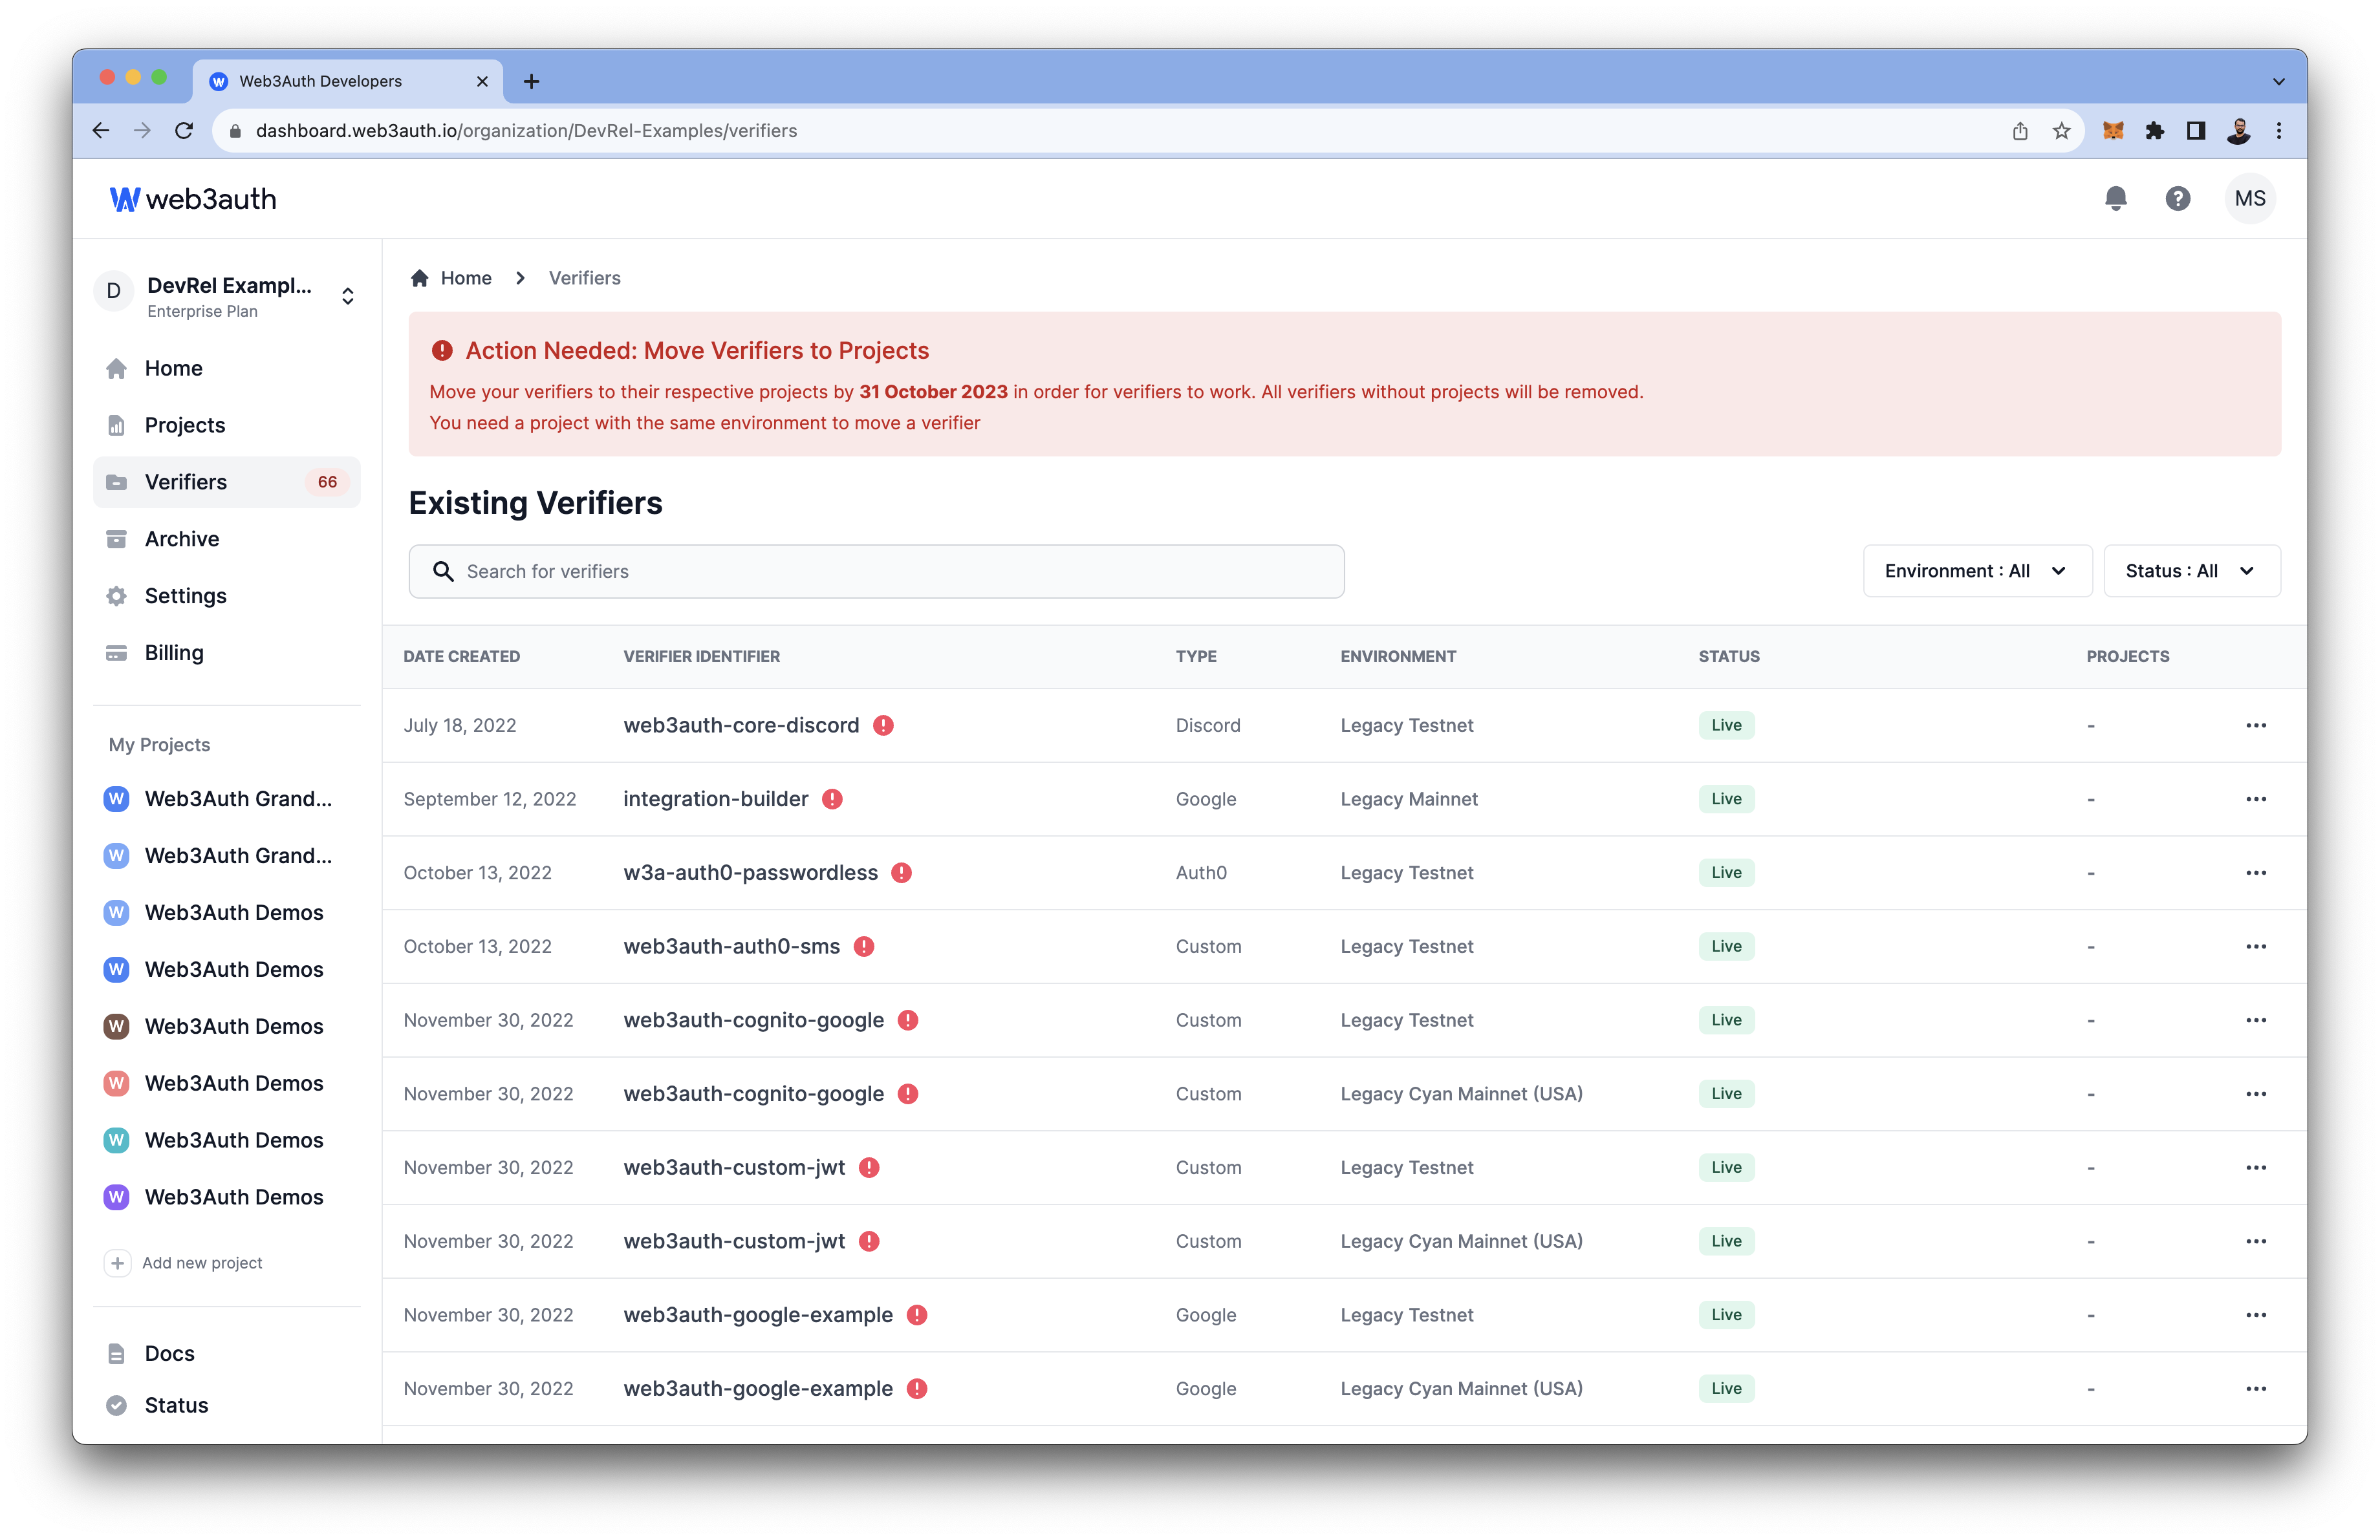Click the web3auth-core-discord verifier name
The image size is (2380, 1540).
[741, 725]
